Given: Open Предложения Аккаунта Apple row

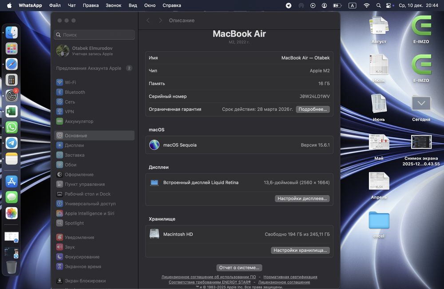Looking at the screenshot, I should click(94, 68).
